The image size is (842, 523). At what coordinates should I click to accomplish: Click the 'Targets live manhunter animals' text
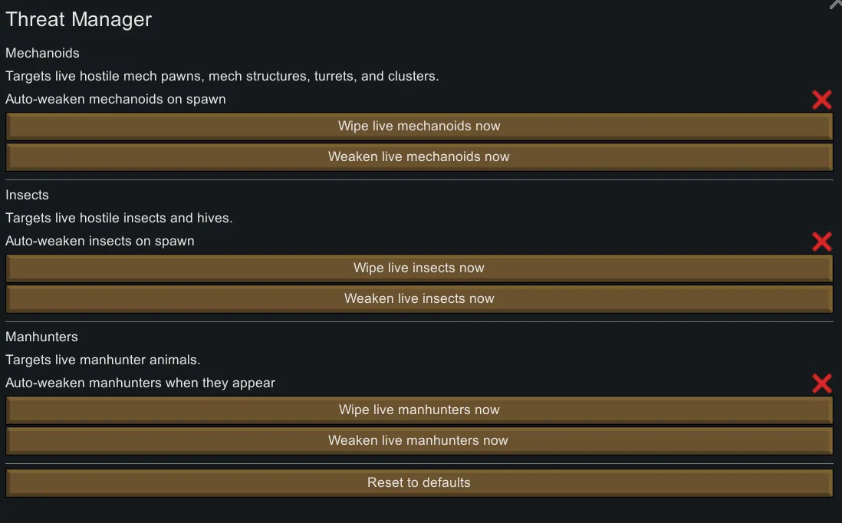[103, 360]
